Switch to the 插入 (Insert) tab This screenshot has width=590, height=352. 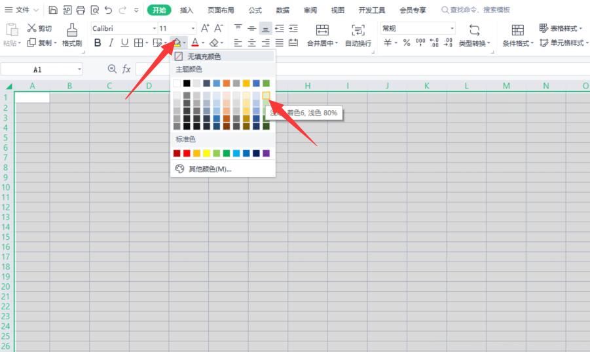coord(187,10)
